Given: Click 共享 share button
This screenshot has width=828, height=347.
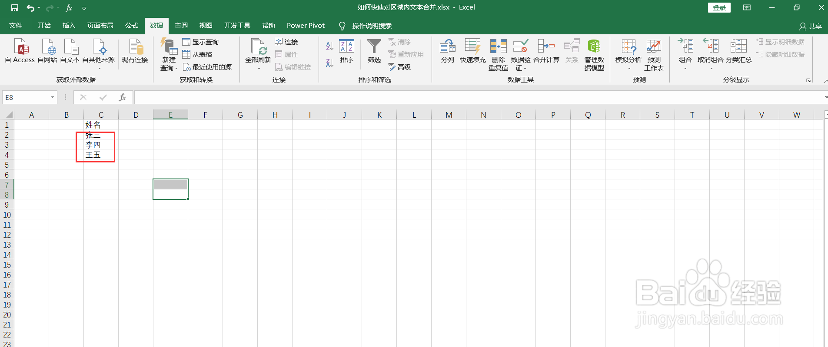Looking at the screenshot, I should pos(811,26).
